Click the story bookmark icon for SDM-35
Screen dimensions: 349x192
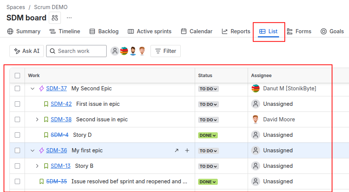(41, 181)
